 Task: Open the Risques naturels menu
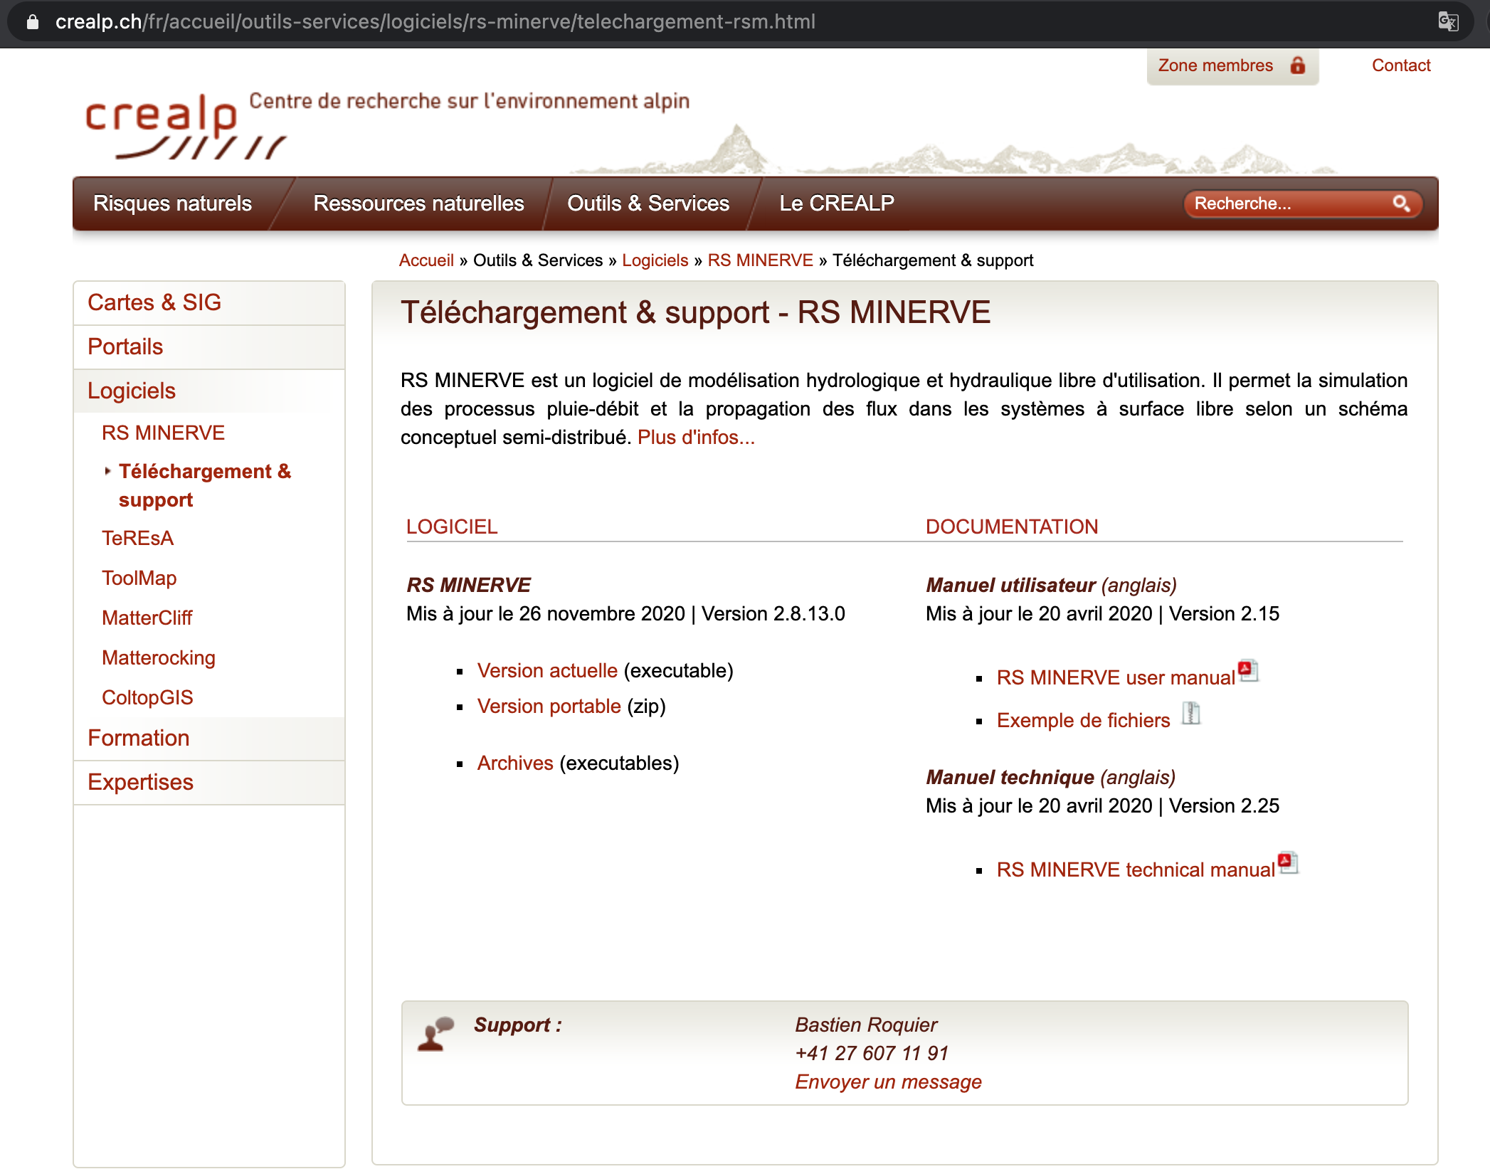point(173,203)
